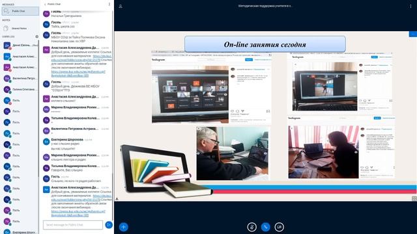Viewport: 417px width, 234px height.
Task: Click the video conference grid photo on the slide
Action: 190,96
